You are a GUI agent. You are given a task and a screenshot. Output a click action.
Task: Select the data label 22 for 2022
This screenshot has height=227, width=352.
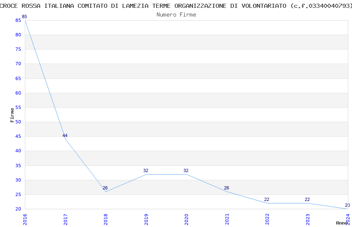(x=267, y=199)
